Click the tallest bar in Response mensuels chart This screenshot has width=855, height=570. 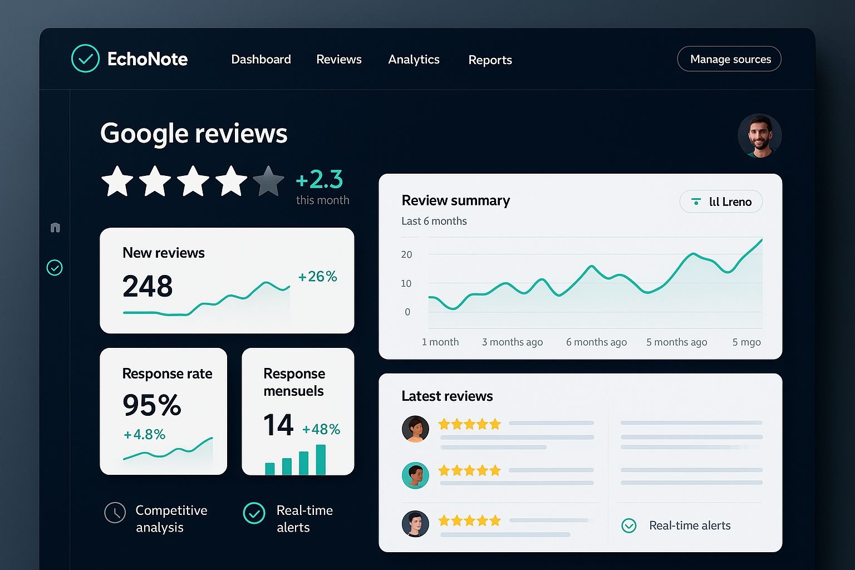321,459
